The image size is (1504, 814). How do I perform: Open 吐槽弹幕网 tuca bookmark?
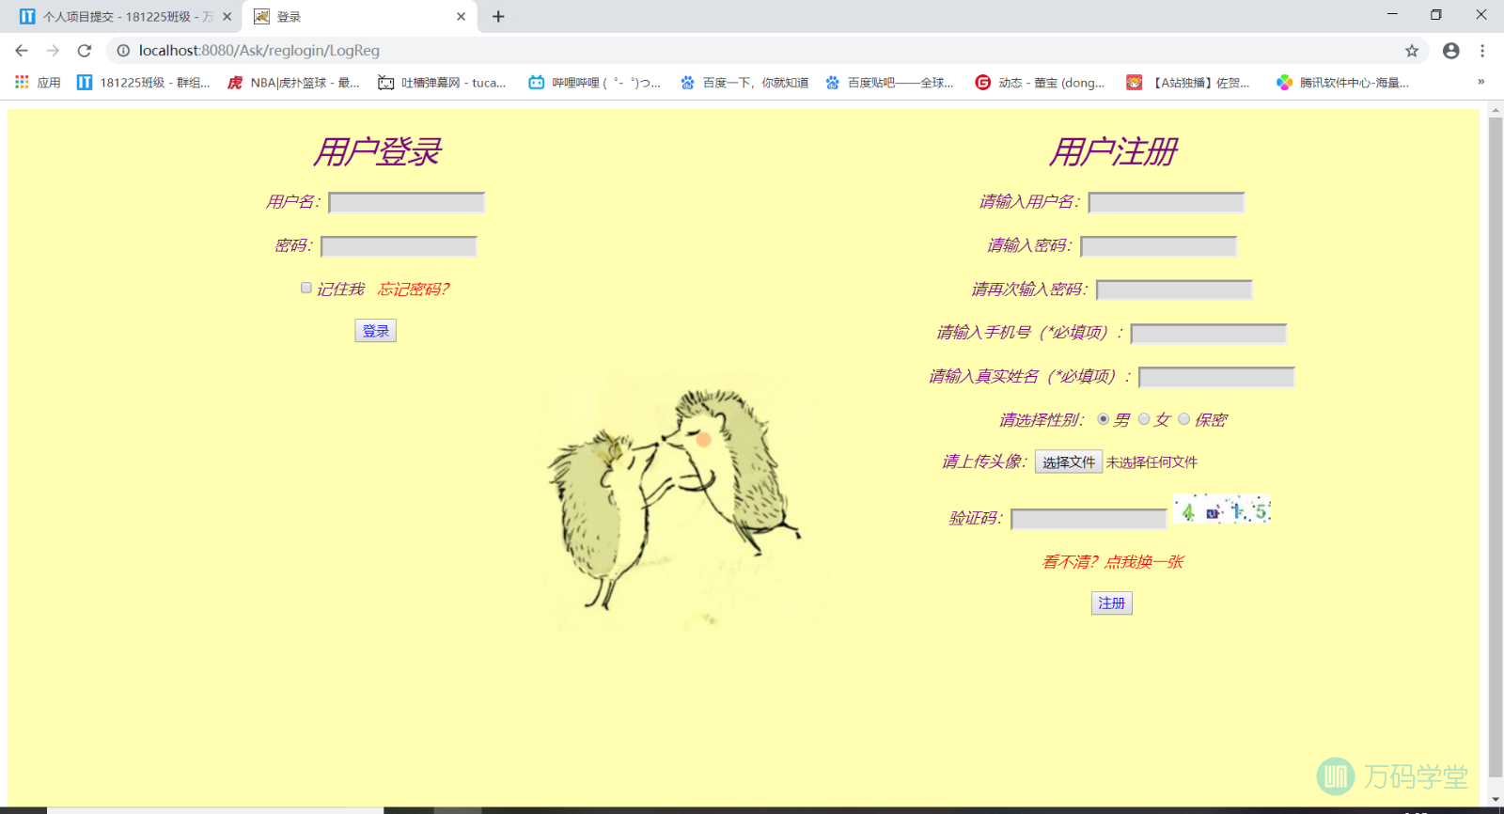[x=442, y=83]
